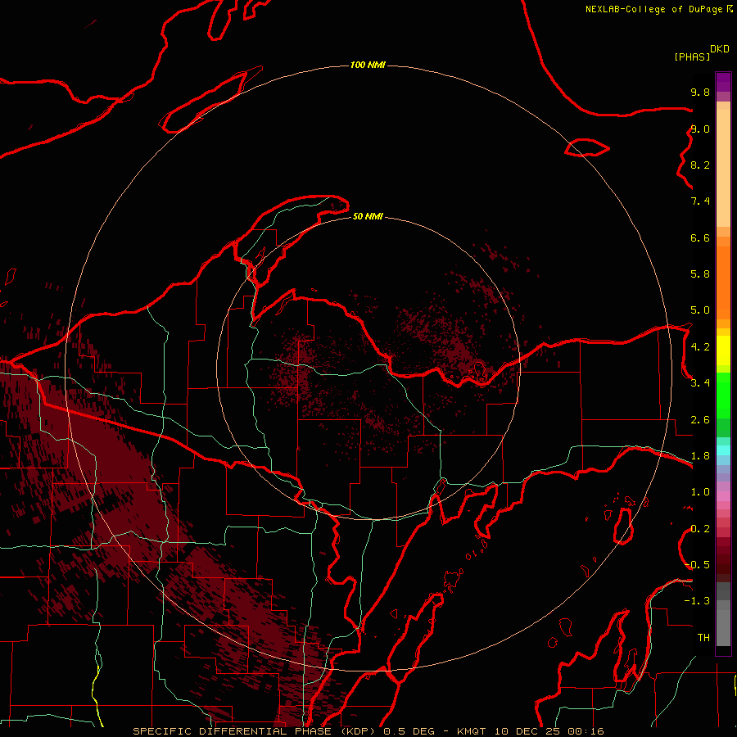Viewport: 737px width, 737px height.
Task: Click the 9.8 legend value
Action: click(x=700, y=92)
